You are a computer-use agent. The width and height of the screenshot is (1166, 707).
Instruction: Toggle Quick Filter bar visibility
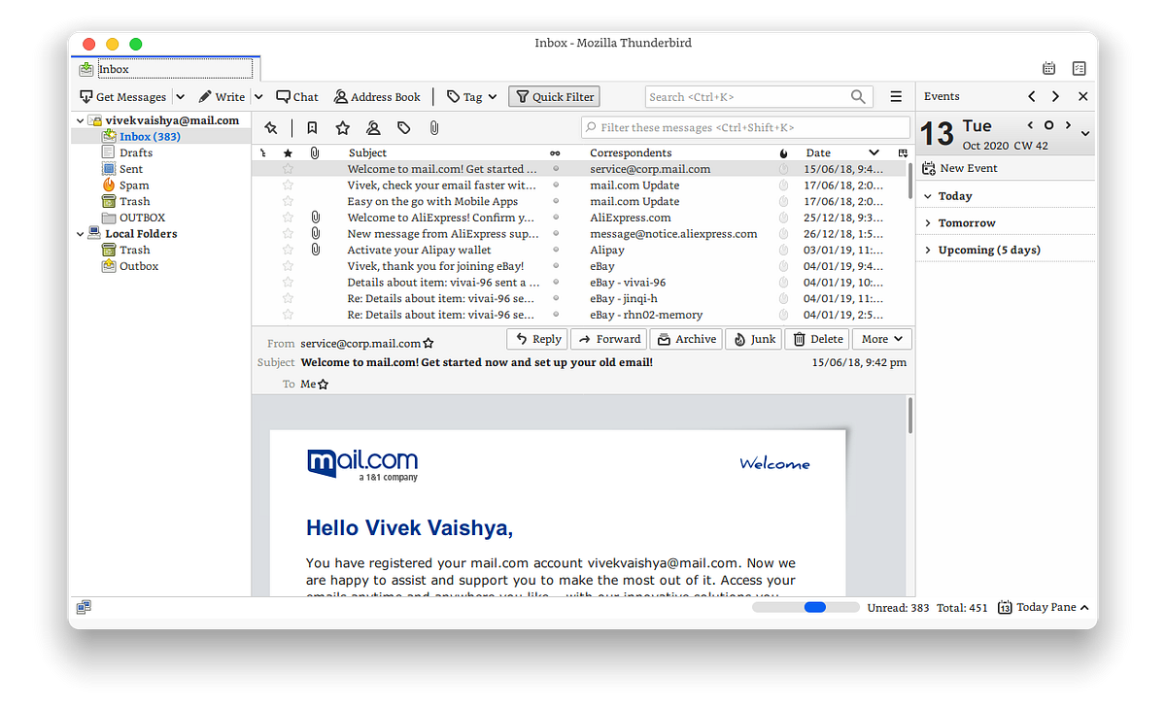tap(554, 96)
